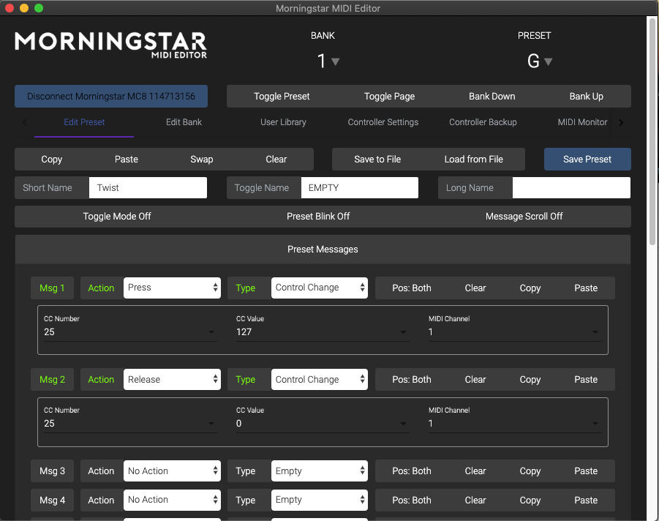Image resolution: width=659 pixels, height=521 pixels.
Task: Click Toggle Page button
Action: coord(389,97)
